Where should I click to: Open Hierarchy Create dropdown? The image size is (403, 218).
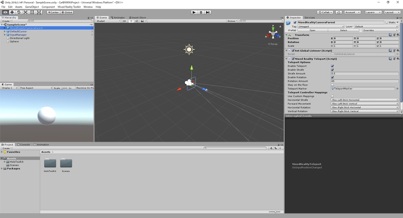point(7,21)
